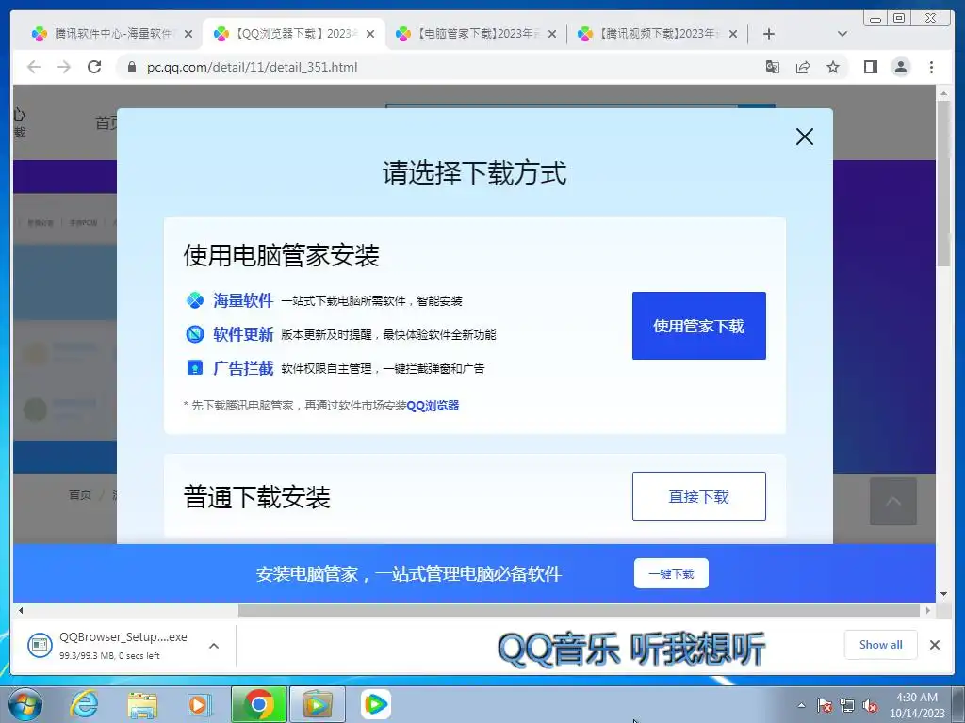Share this page icon
The width and height of the screenshot is (965, 723).
click(x=803, y=67)
